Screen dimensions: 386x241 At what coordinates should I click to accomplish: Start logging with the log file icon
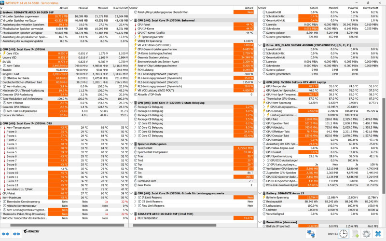pyautogui.click(x=355, y=234)
